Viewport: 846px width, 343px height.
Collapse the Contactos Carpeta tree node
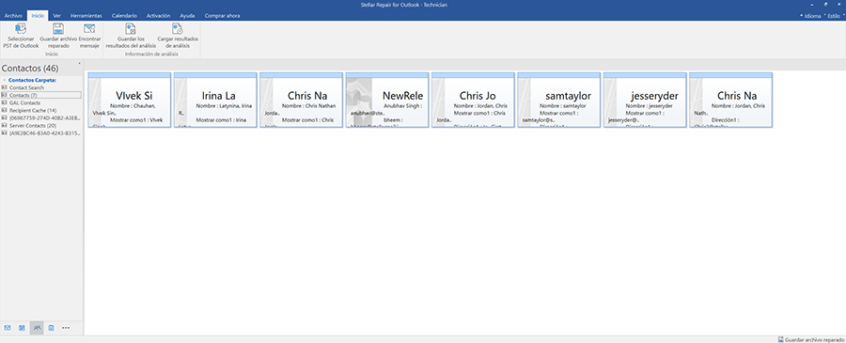pos(5,81)
